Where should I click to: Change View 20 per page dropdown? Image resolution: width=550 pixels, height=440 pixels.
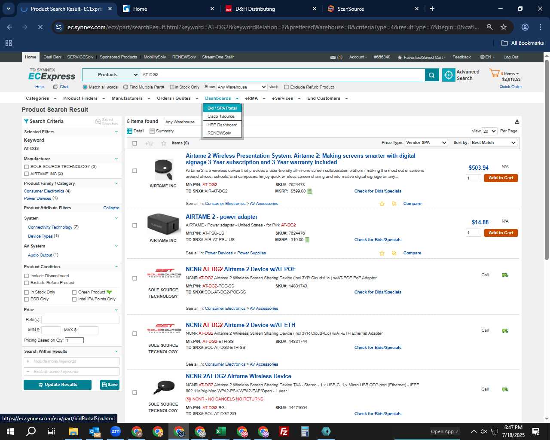(x=489, y=131)
